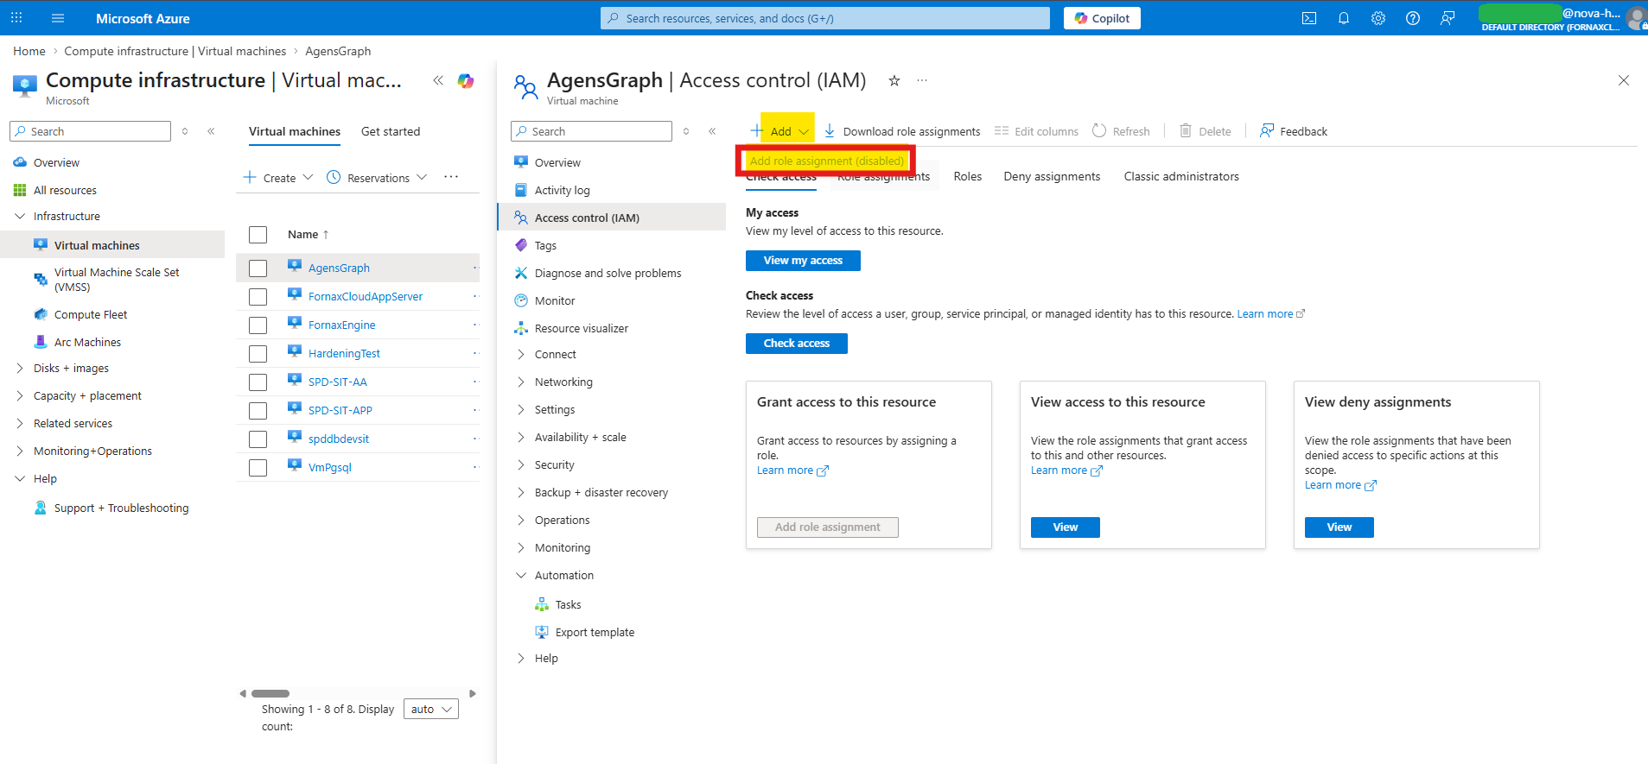This screenshot has height=764, width=1648.
Task: Open Tags in the resource menu
Action: tap(545, 245)
